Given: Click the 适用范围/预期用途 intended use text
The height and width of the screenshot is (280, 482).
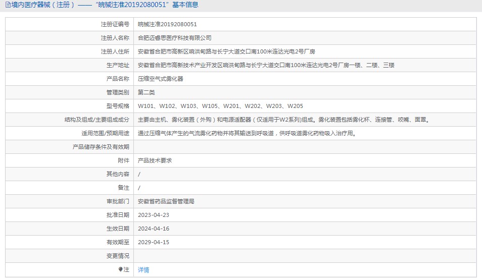Looking at the screenshot, I should [248, 133].
